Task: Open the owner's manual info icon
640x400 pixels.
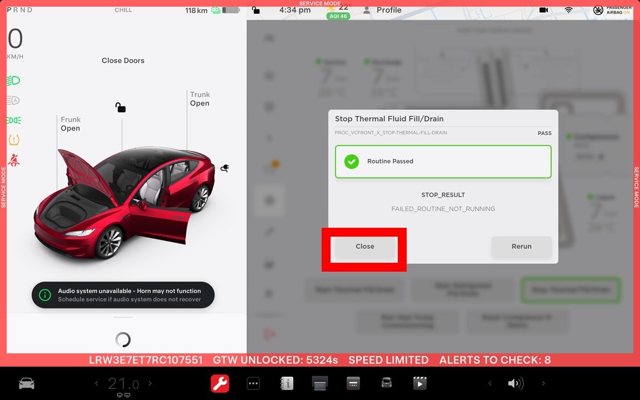Action: click(287, 383)
